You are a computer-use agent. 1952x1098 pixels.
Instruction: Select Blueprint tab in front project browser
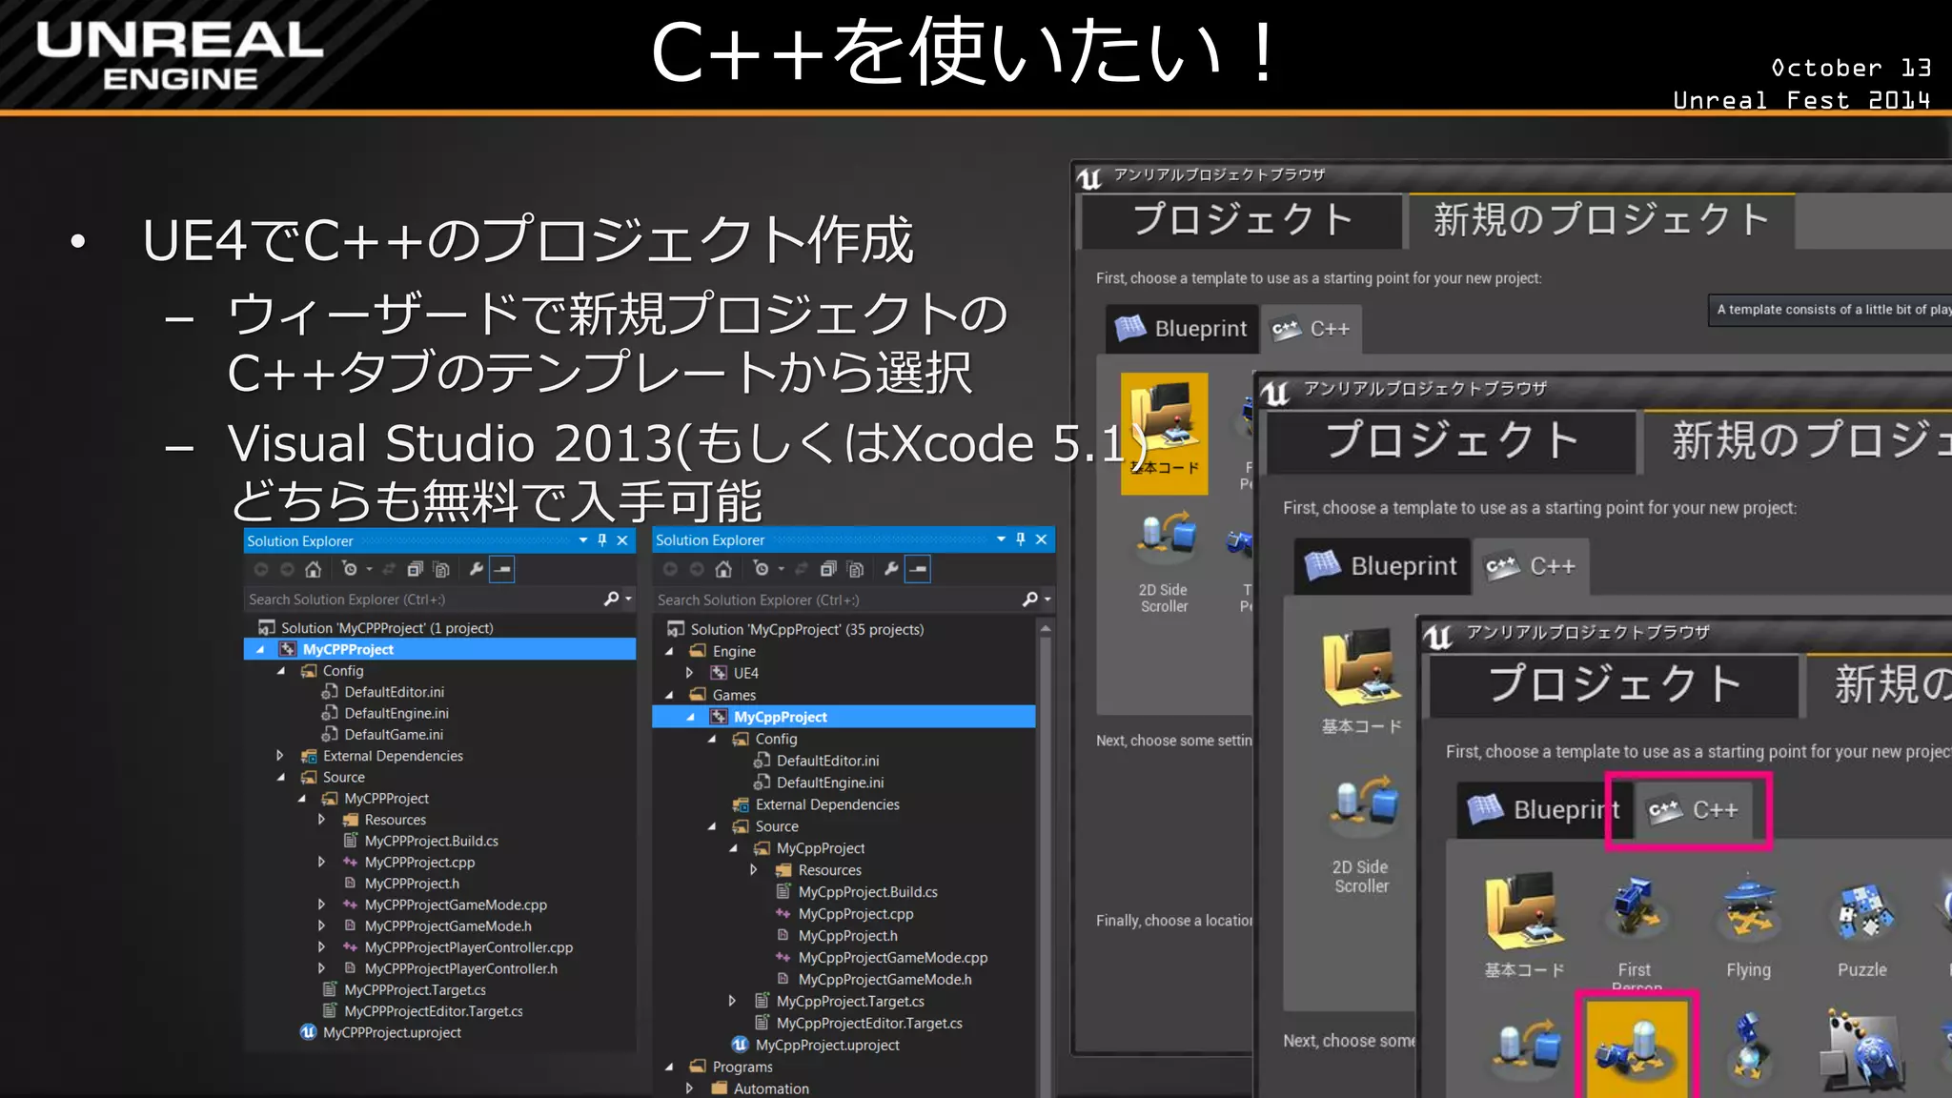1542,810
